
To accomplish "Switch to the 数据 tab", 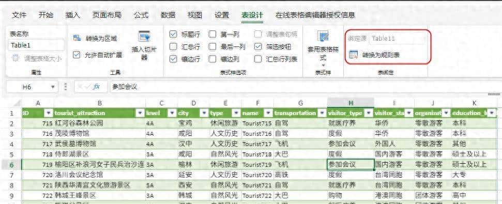I will pyautogui.click(x=168, y=15).
